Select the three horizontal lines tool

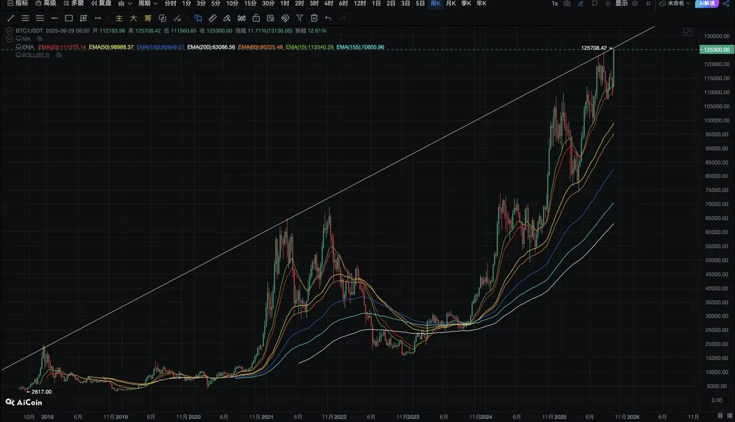click(x=40, y=18)
